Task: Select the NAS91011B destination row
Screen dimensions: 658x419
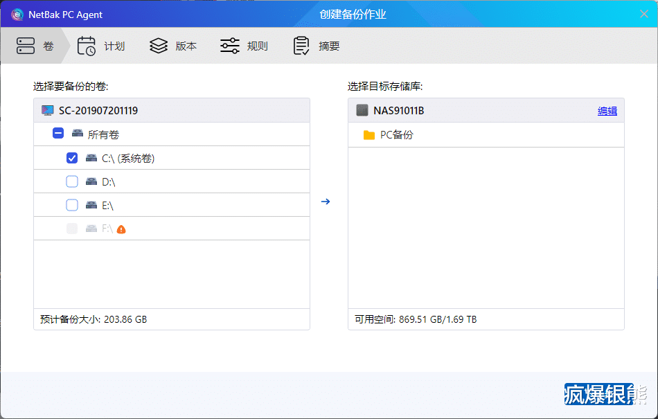Action: click(x=486, y=110)
